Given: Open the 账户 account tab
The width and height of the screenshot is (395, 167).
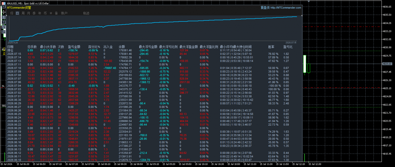Looking at the screenshot, I should coord(64,13).
